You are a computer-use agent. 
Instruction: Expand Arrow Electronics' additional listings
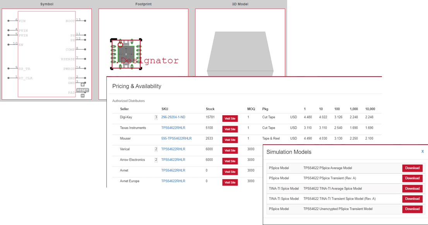[x=156, y=159]
